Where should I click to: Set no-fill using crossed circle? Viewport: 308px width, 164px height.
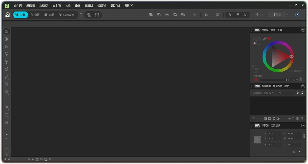click(x=254, y=43)
